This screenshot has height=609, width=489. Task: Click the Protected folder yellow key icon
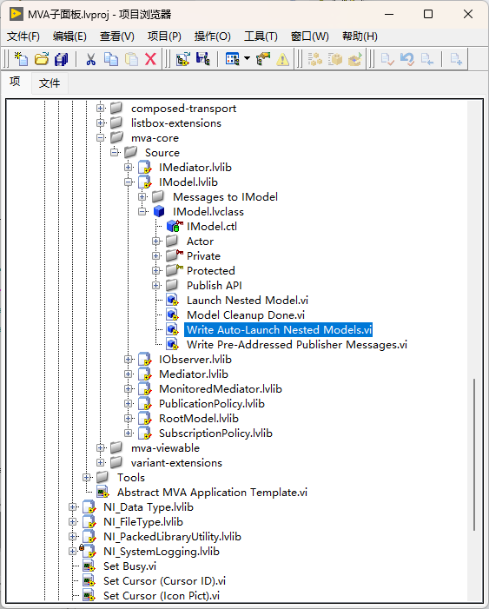tap(180, 268)
